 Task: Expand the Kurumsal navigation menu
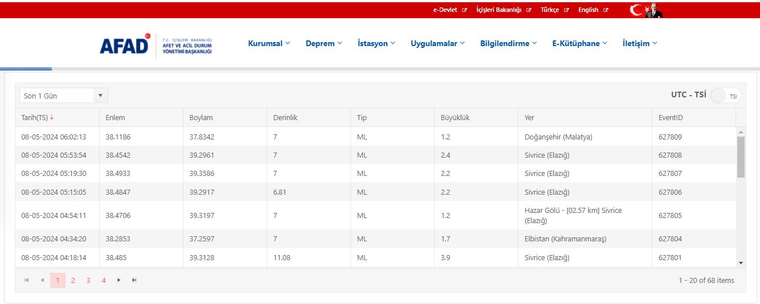click(x=269, y=43)
